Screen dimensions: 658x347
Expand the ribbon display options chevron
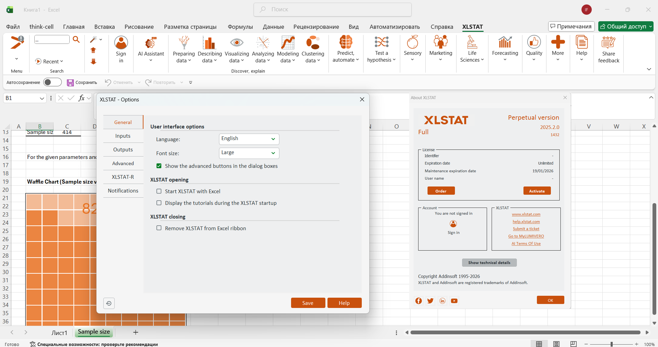649,69
